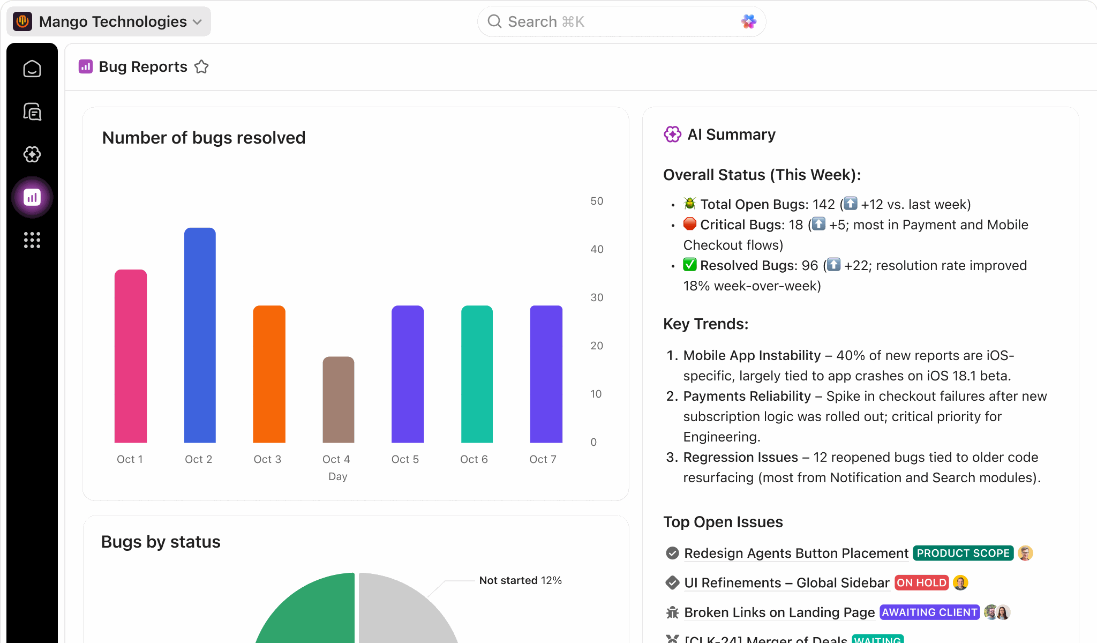Image resolution: width=1097 pixels, height=643 pixels.
Task: Click the colorful AI icon in search bar
Action: click(748, 21)
